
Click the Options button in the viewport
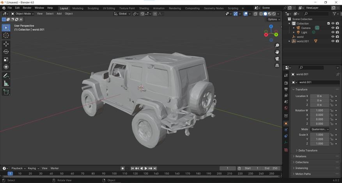273,19
